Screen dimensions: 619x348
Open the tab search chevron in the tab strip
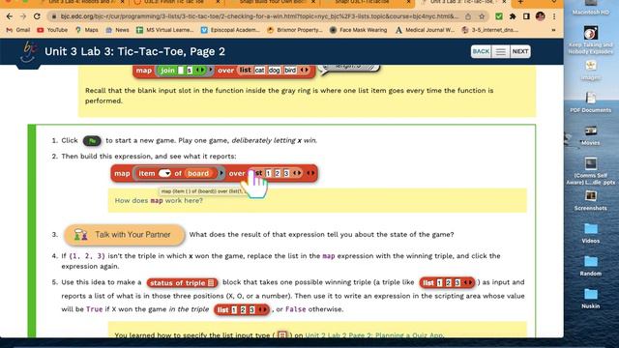coord(553,2)
